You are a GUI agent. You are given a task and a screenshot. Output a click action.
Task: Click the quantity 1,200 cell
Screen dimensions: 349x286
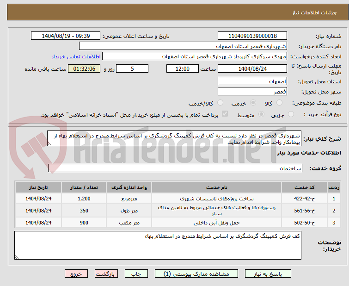84,199
